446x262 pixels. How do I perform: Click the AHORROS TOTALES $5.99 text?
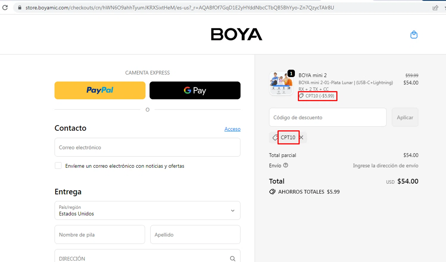[309, 192]
